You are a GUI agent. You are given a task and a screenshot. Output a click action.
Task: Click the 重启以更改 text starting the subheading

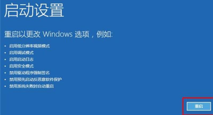22,34
